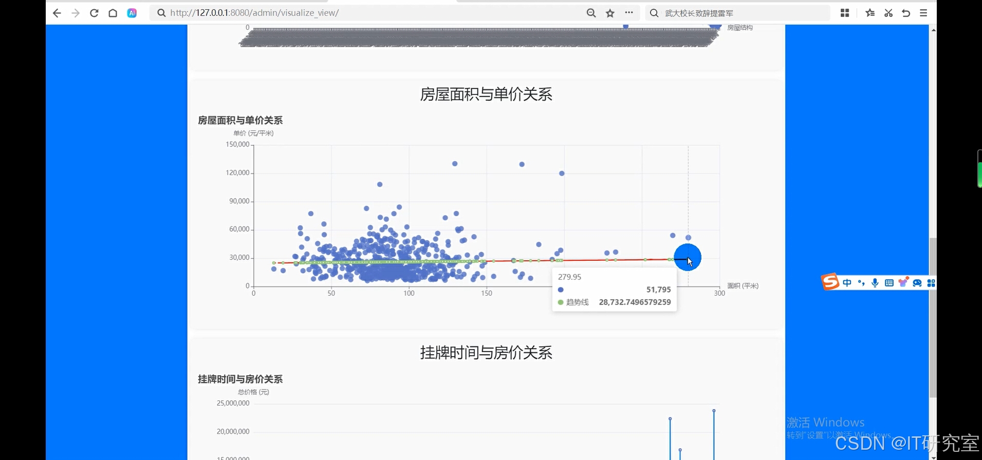
Task: Go back with the browser back arrow
Action: pos(57,13)
